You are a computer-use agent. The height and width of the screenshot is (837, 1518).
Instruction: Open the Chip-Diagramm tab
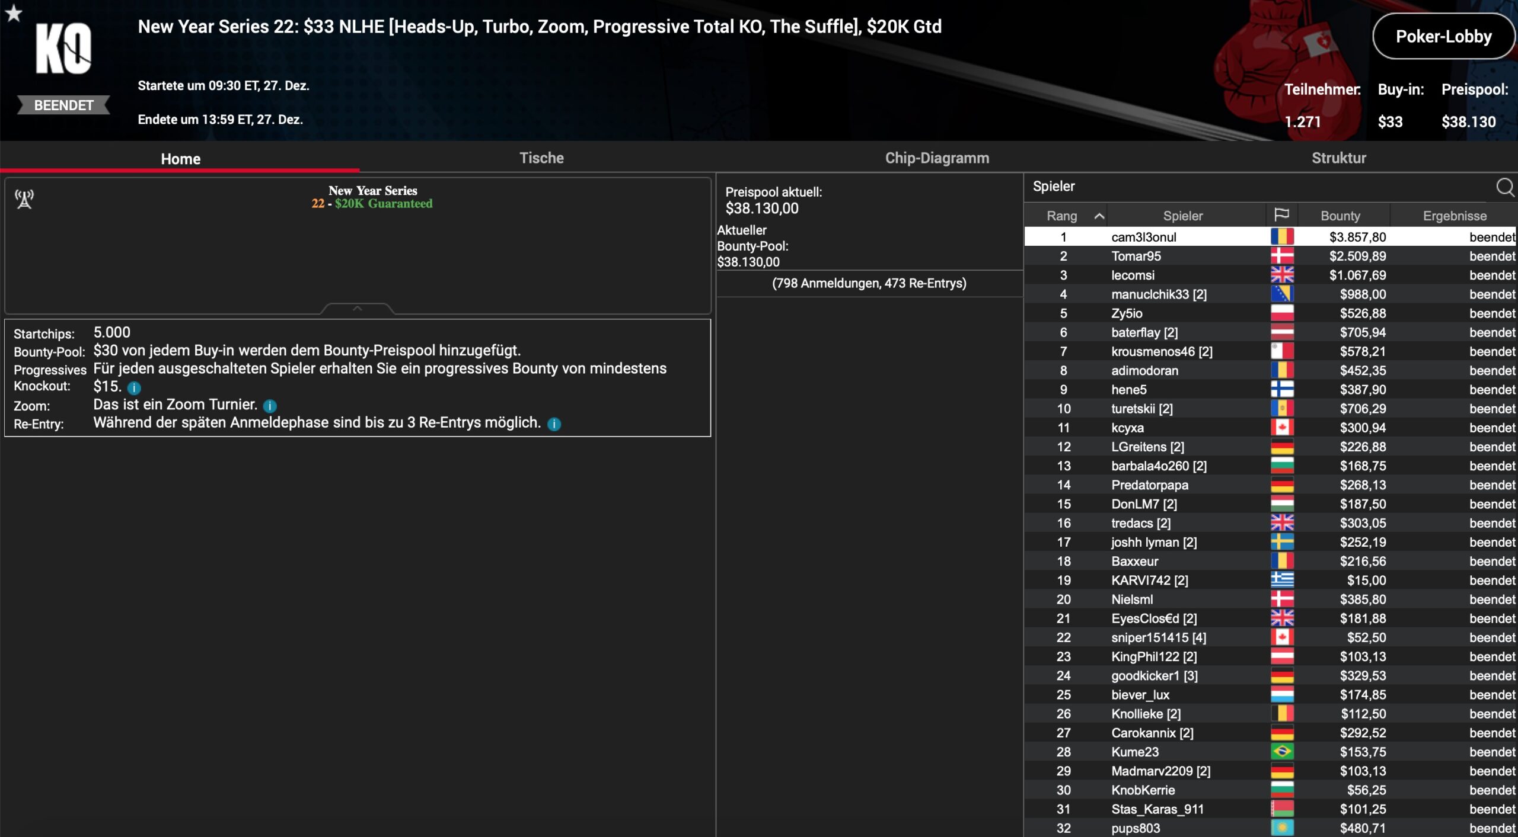[936, 158]
